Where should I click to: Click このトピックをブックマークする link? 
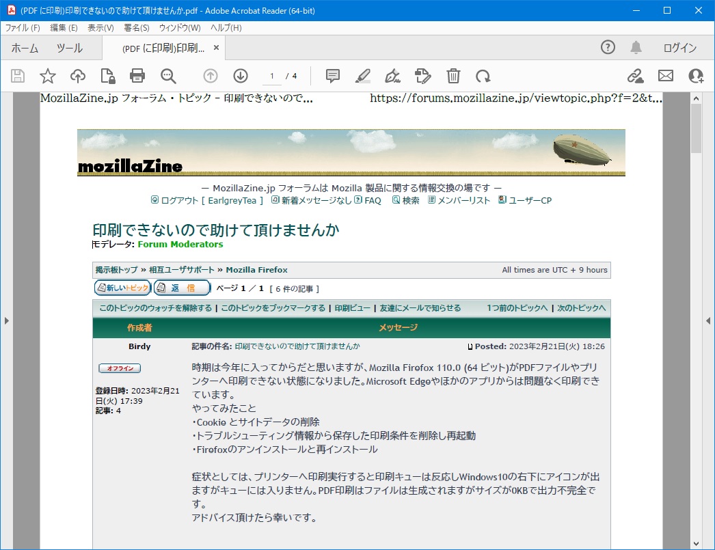click(x=273, y=308)
